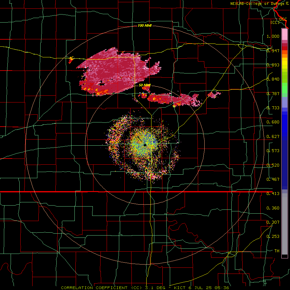Image resolution: width=290 pixels, height=290 pixels.
Task: Click the black radar site dot at center
Action: 145,145
